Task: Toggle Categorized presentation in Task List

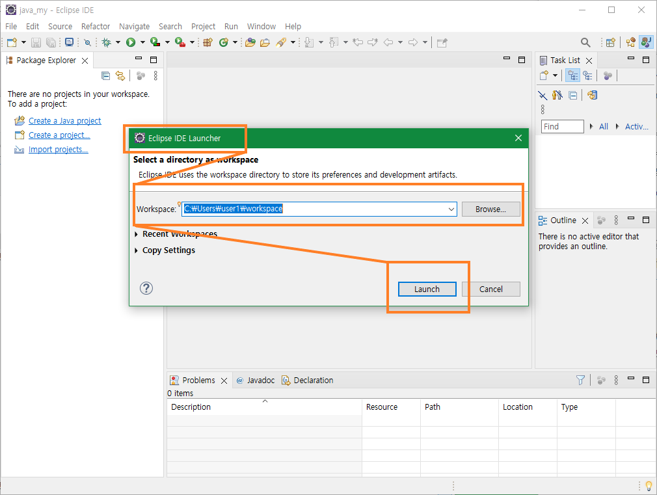Action: point(573,76)
